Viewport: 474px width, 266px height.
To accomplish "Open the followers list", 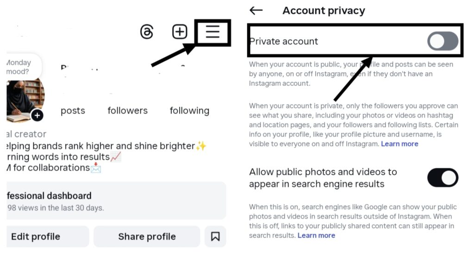I will tap(127, 111).
